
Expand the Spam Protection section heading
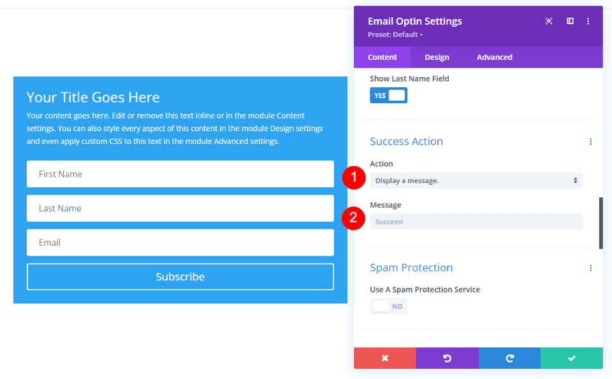tap(411, 268)
